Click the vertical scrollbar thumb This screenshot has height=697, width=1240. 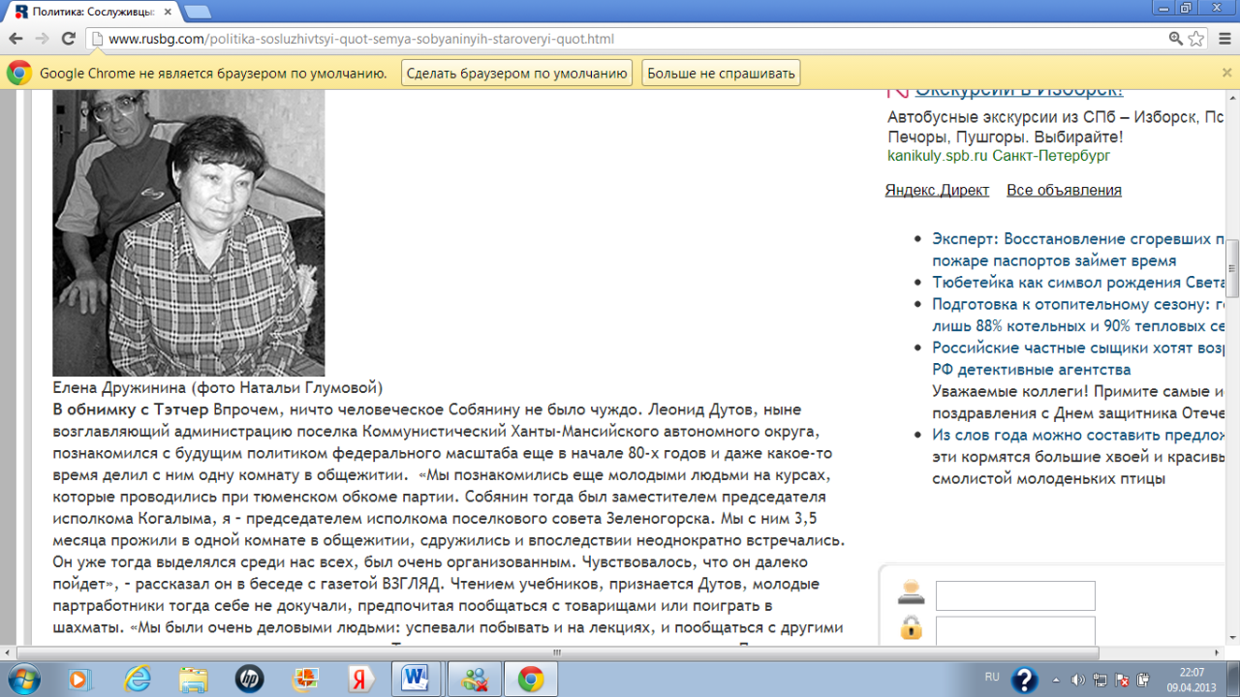(x=1232, y=267)
